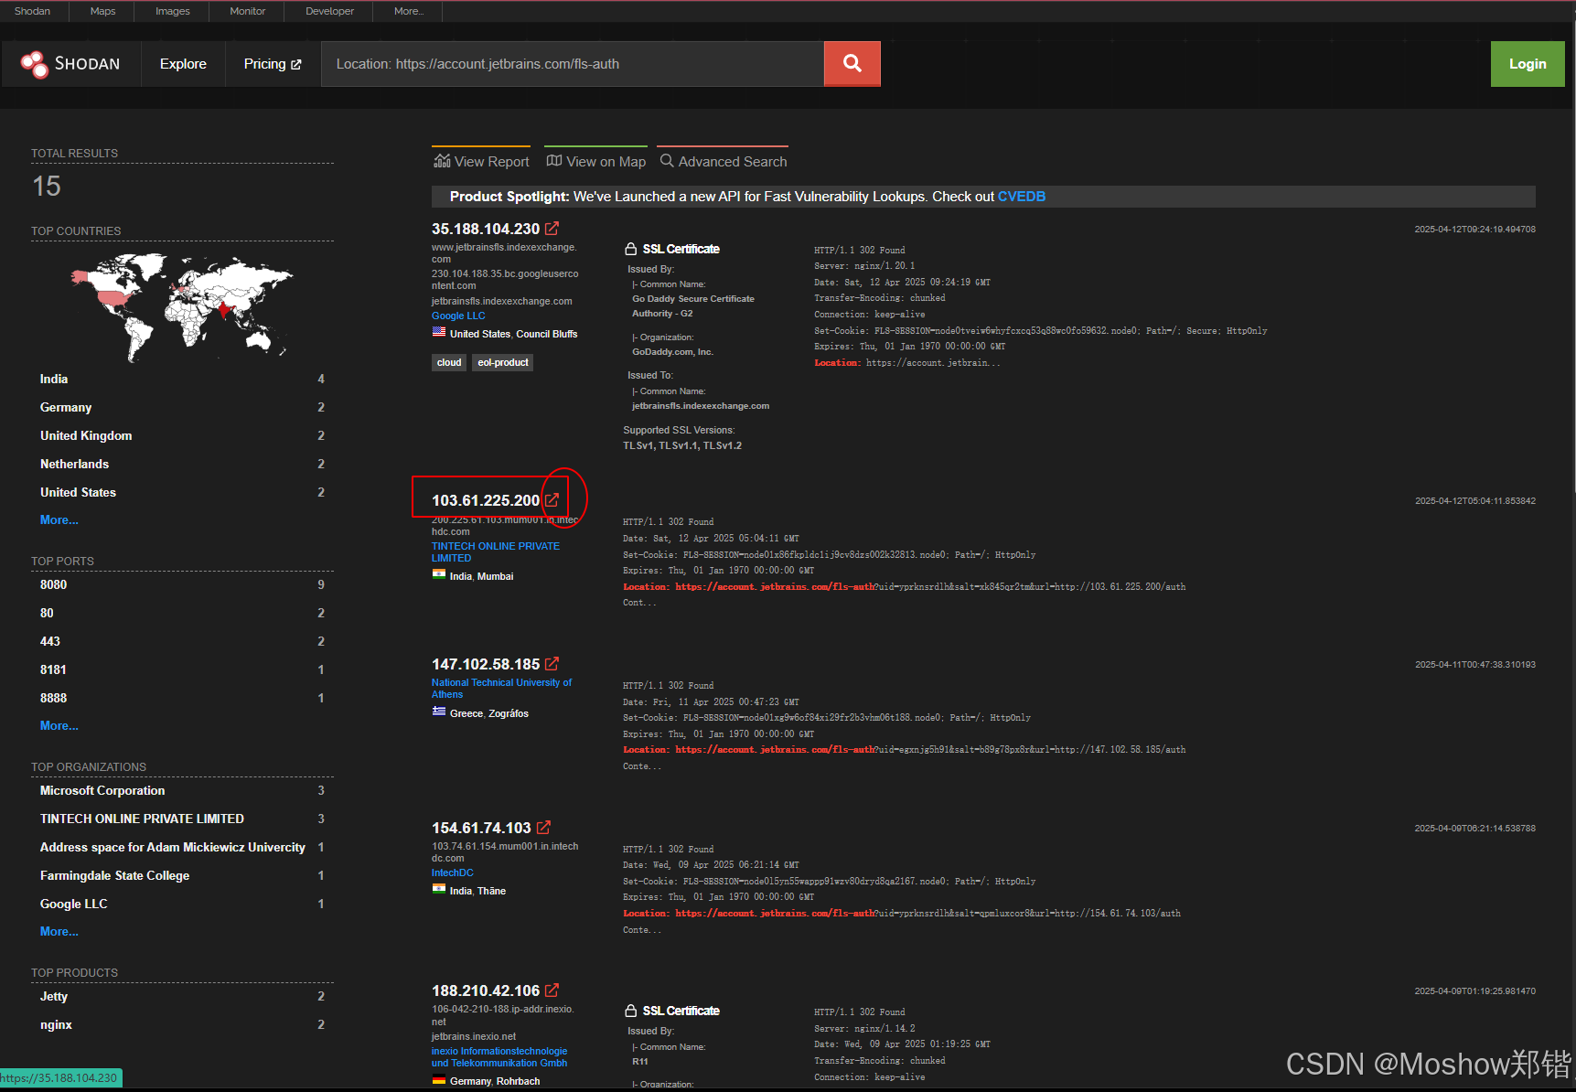1576x1092 pixels.
Task: Open external link icon for 147.102.58.185
Action: point(552,664)
